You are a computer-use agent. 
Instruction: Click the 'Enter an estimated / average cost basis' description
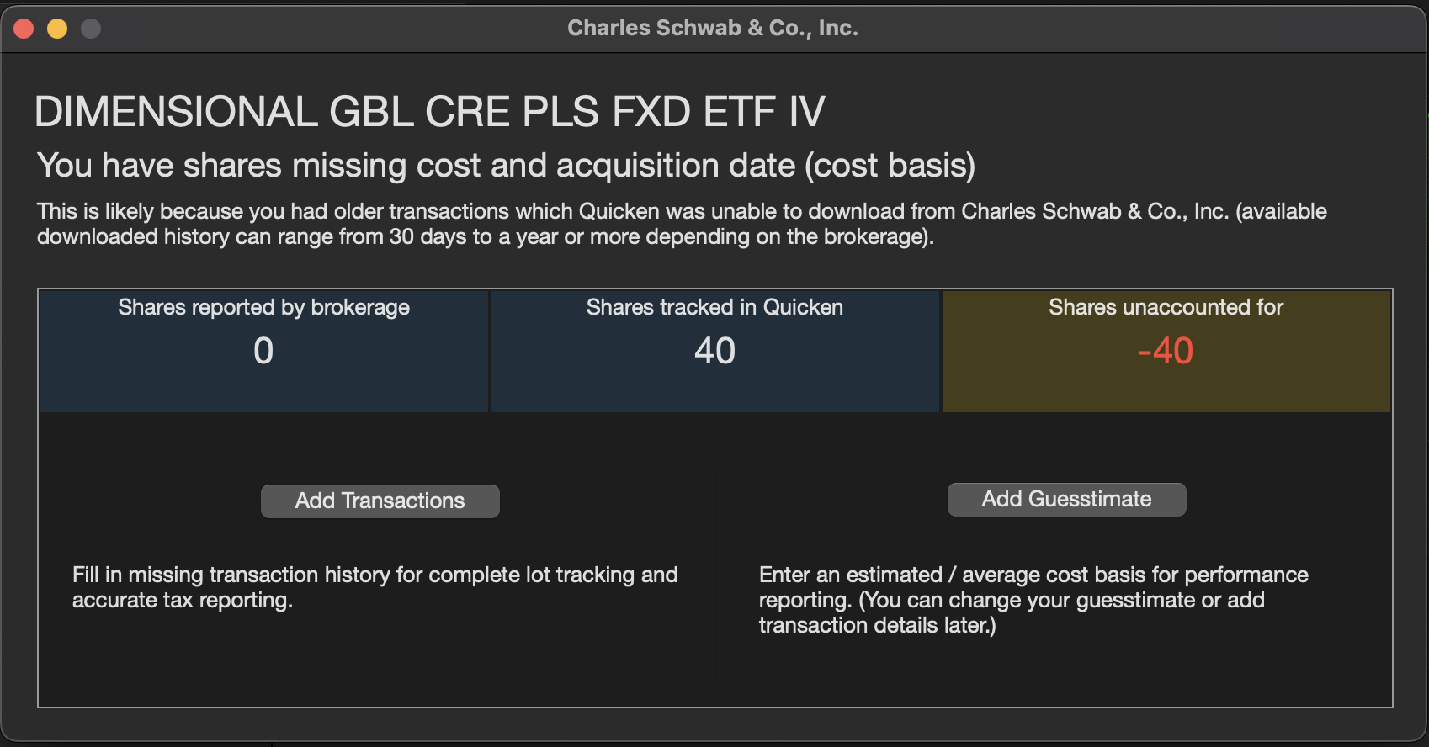[x=1033, y=600]
